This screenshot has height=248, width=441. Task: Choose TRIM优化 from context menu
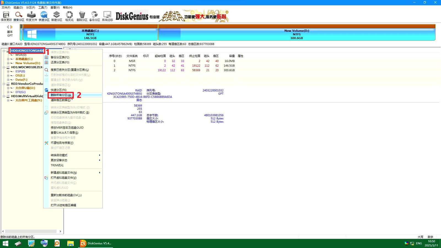coord(73,165)
